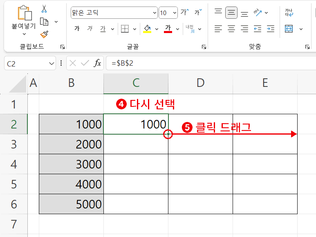Screen dimensions: 316x237
Task: Increase indent icon
Action: (x=271, y=29)
